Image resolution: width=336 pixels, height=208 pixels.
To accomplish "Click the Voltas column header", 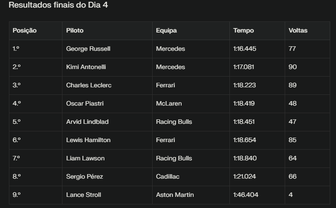I will pyautogui.click(x=298, y=31).
